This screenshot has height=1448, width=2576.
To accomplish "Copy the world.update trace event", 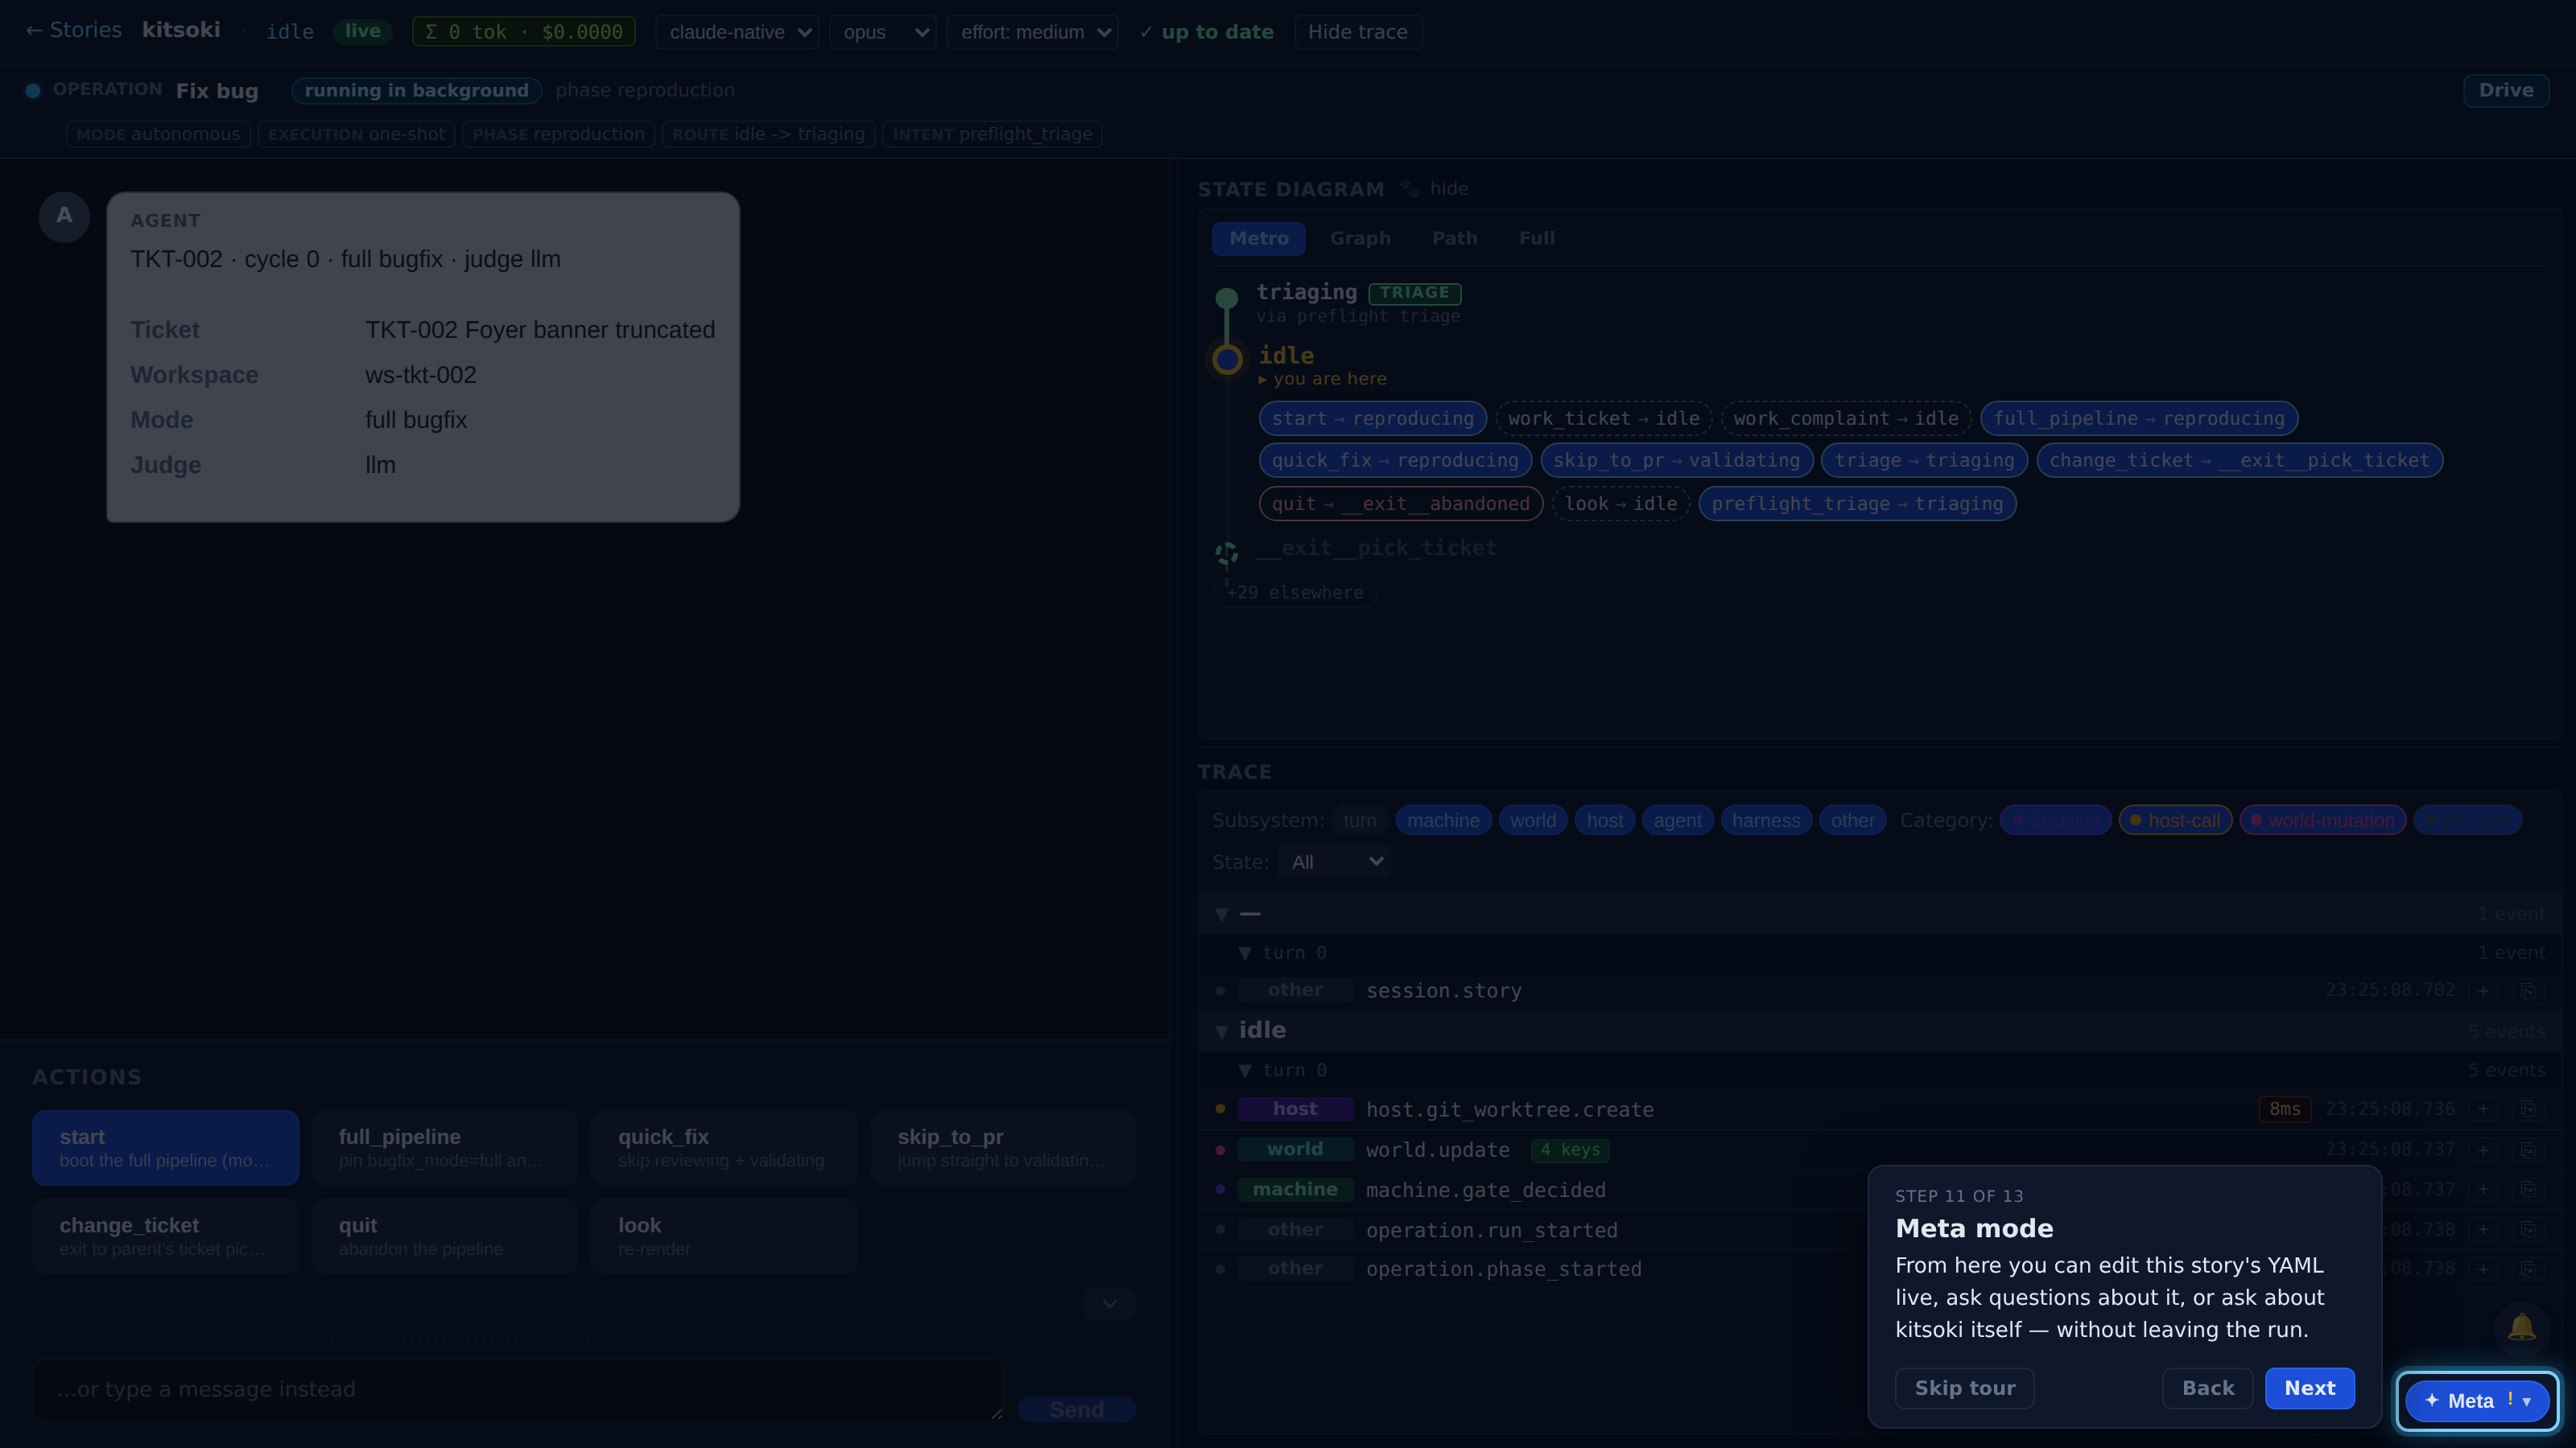I will (2527, 1150).
